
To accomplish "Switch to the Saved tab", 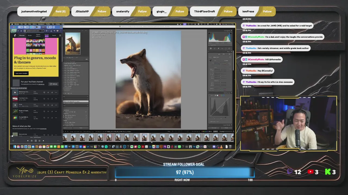I will (x=54, y=35).
